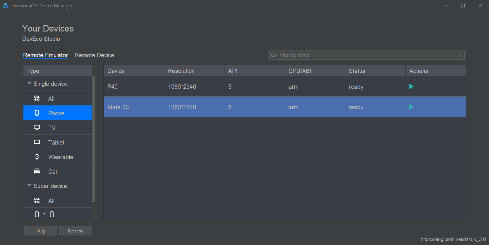The image size is (489, 245).
Task: Click the All icon under Super device
Action: 37,200
